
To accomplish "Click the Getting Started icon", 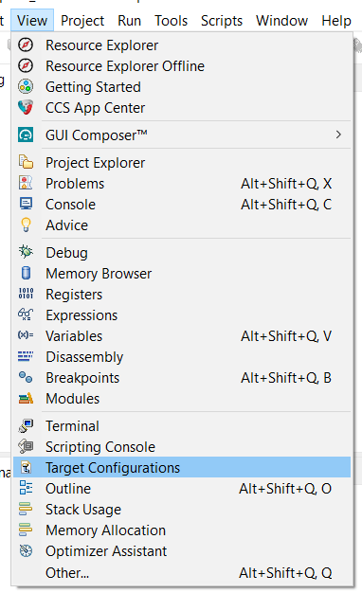I will click(26, 86).
